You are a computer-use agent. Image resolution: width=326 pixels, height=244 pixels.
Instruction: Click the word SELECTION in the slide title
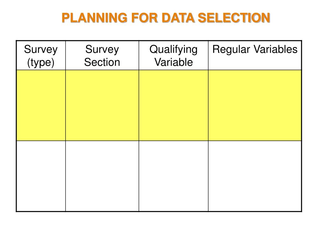(234, 18)
